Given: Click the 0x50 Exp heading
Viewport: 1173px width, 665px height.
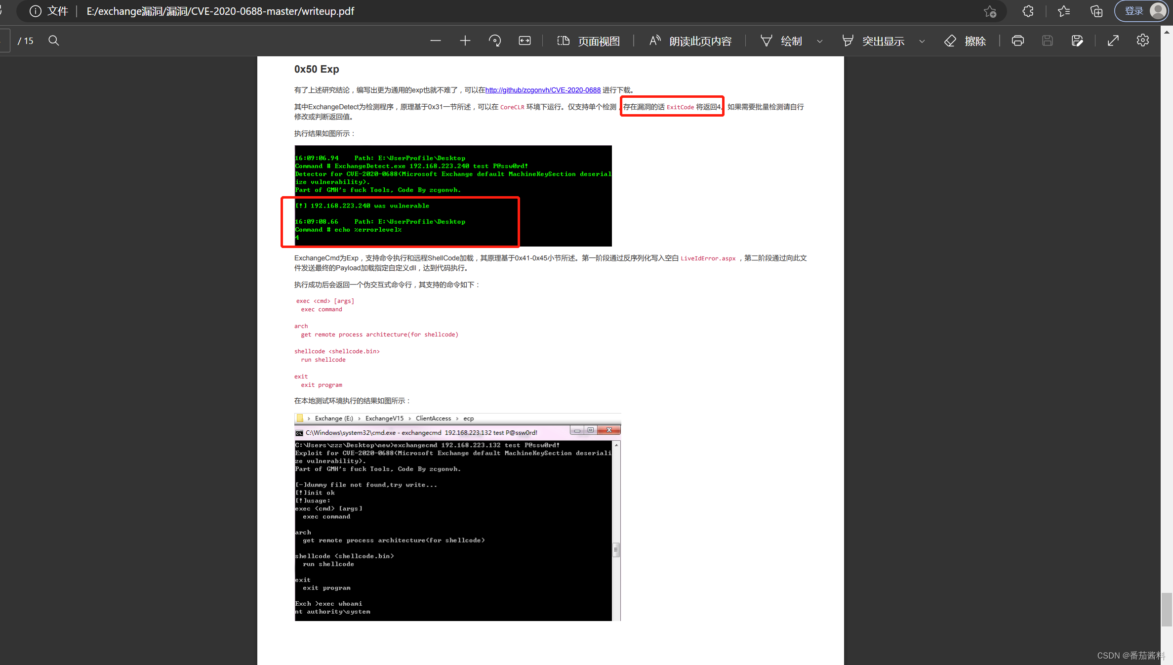Looking at the screenshot, I should tap(317, 69).
